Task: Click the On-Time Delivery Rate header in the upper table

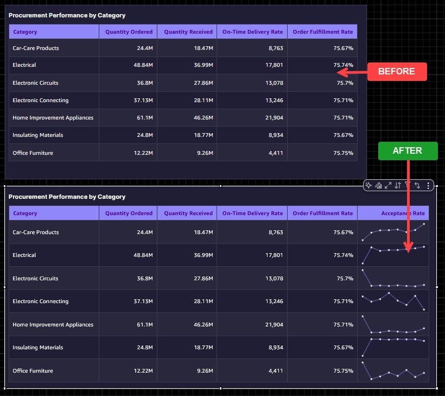Action: (252, 32)
